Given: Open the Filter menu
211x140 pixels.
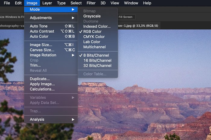Looking at the screenshot, I should click(x=91, y=3).
